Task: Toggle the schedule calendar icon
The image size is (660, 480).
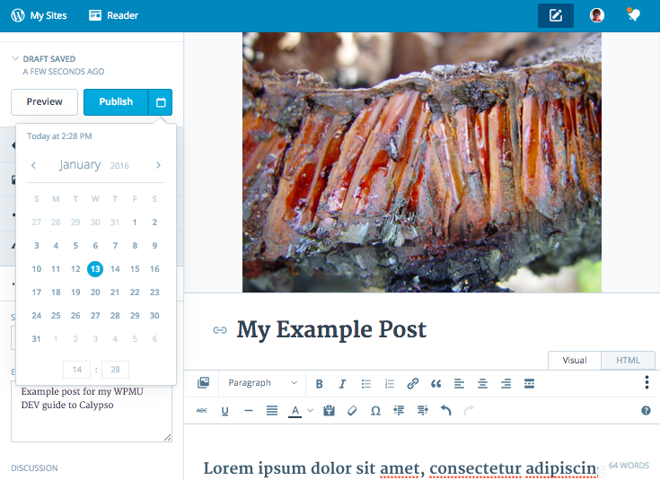Action: [x=161, y=101]
